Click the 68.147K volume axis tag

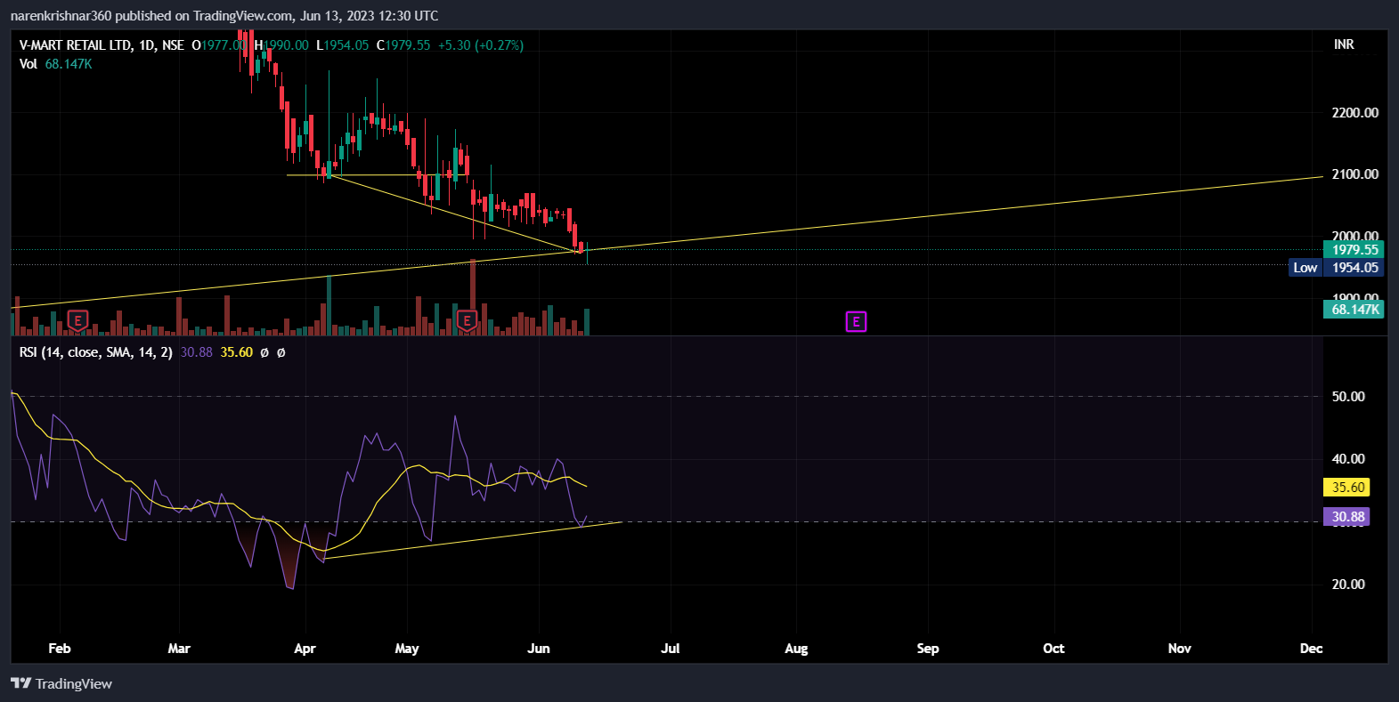click(x=1354, y=309)
